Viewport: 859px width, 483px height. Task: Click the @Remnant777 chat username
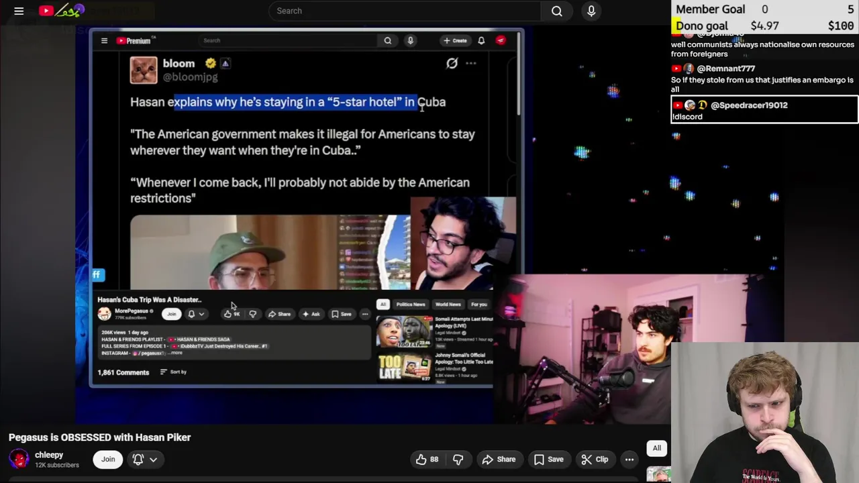(726, 68)
